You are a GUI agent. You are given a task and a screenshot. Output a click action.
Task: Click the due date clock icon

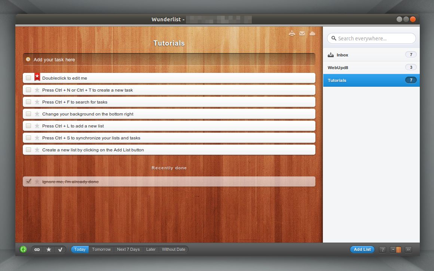(x=28, y=59)
